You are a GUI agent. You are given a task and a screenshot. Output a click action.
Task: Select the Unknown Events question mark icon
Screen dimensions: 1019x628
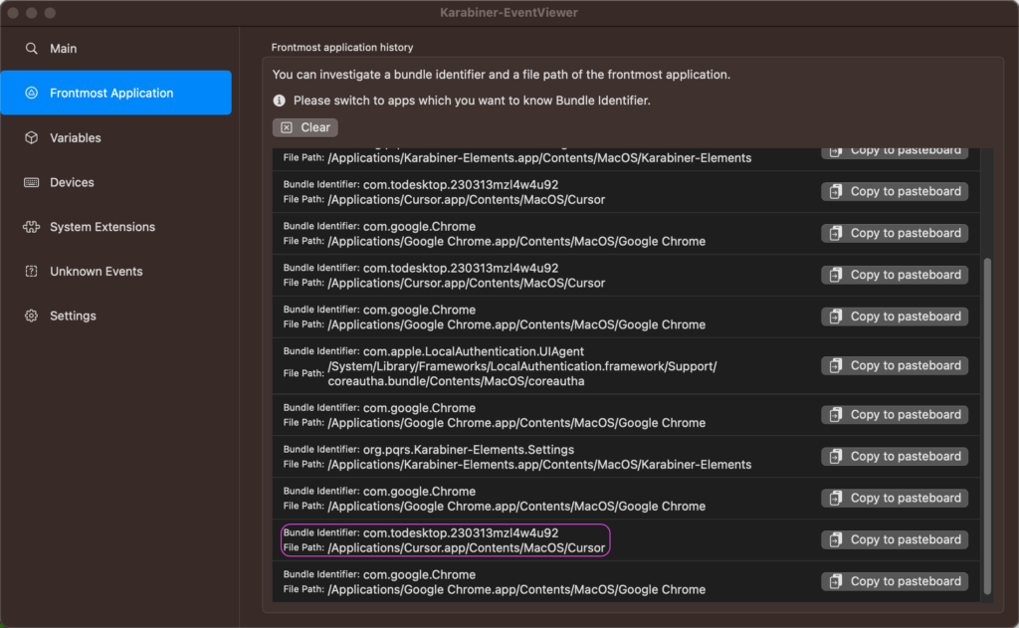(31, 271)
